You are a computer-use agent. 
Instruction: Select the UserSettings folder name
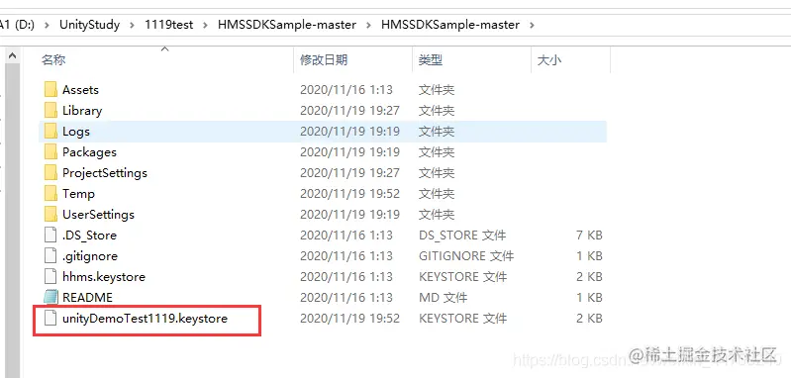[98, 214]
